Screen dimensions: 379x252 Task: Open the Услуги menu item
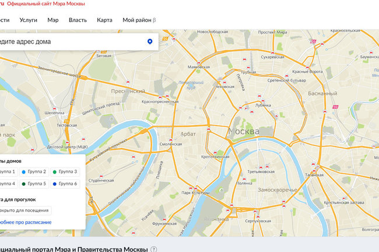pyautogui.click(x=28, y=20)
